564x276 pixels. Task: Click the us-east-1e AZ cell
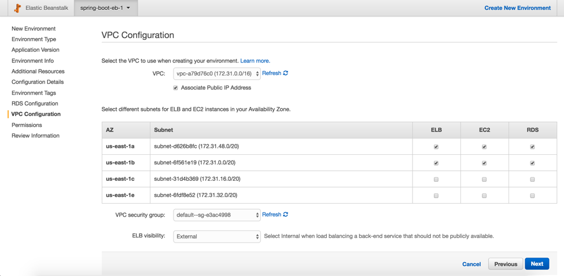tap(126, 195)
